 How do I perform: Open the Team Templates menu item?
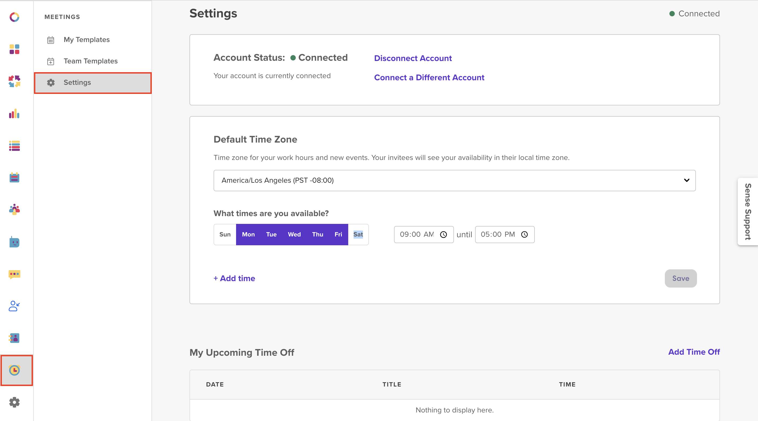point(90,61)
